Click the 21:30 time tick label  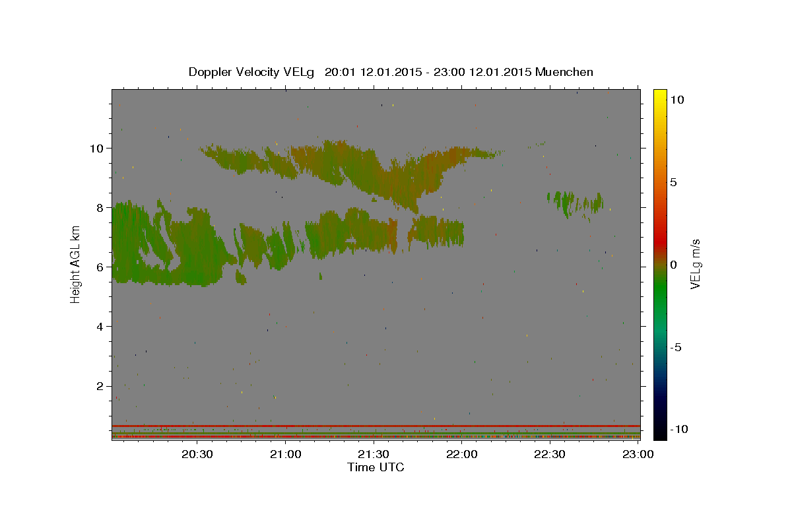pyautogui.click(x=374, y=454)
